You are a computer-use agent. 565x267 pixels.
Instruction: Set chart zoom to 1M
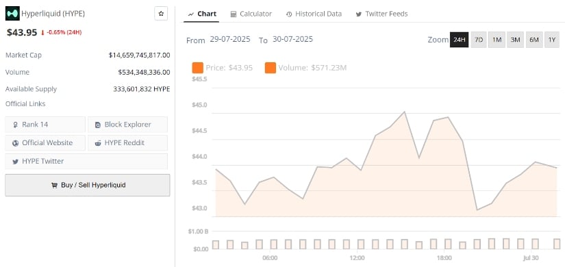pos(497,40)
